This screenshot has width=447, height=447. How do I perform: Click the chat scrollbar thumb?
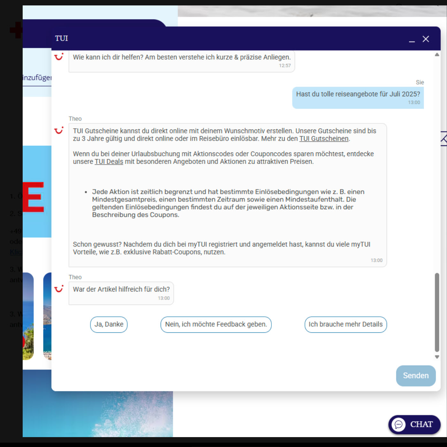(437, 312)
